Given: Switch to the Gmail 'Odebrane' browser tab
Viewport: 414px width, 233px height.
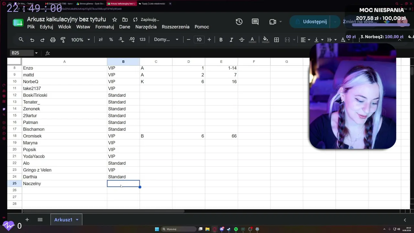Looking at the screenshot, I should pyautogui.click(x=59, y=4).
